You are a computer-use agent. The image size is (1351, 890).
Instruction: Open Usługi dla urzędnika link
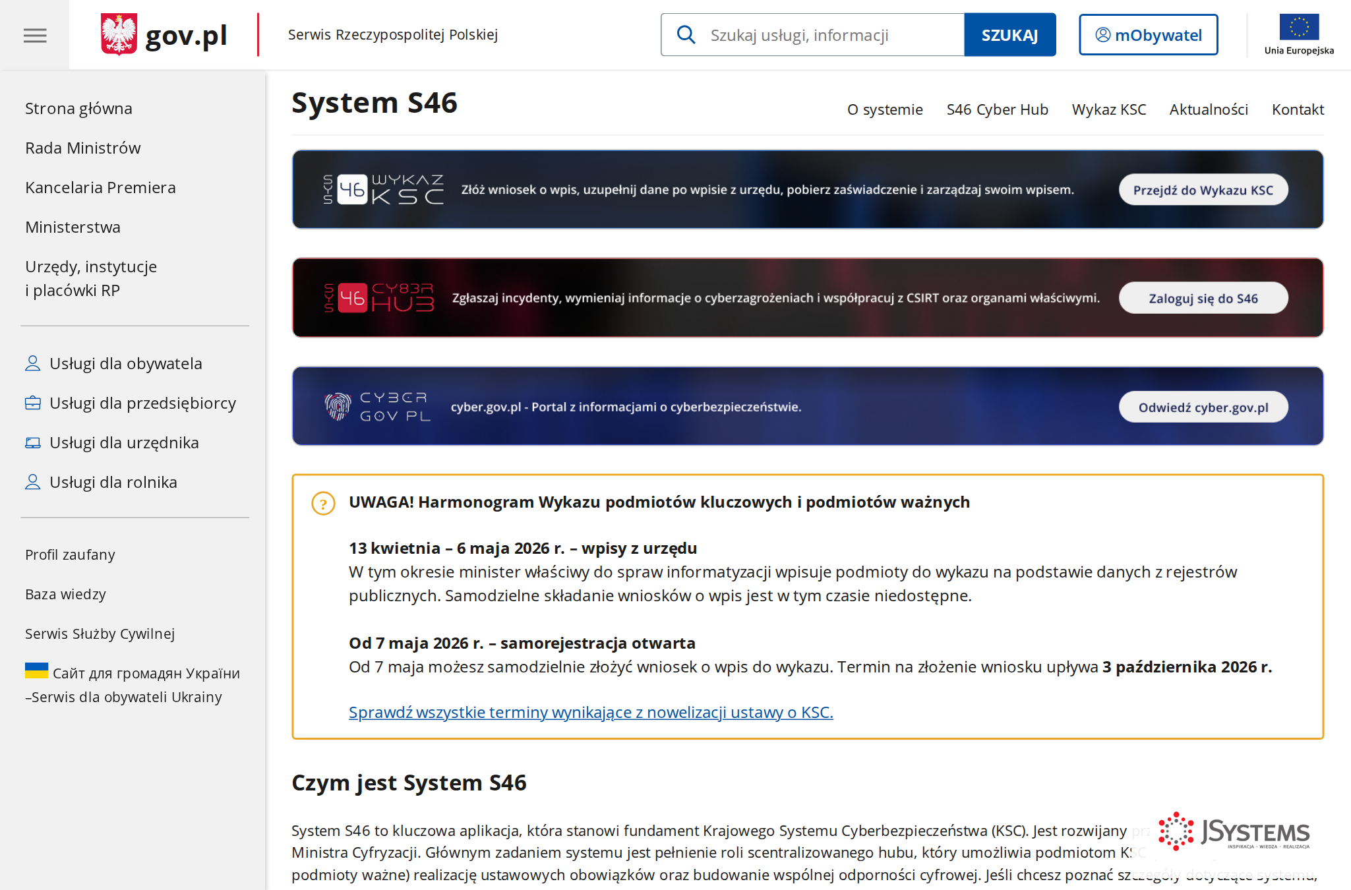tap(112, 442)
